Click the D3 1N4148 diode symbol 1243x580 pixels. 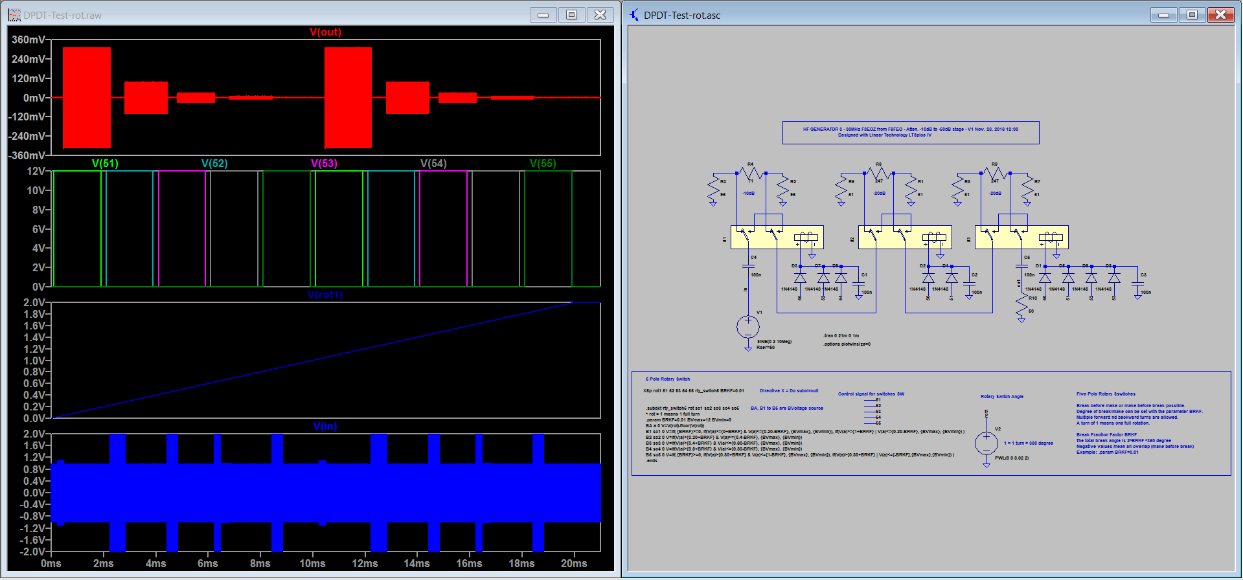tap(800, 278)
